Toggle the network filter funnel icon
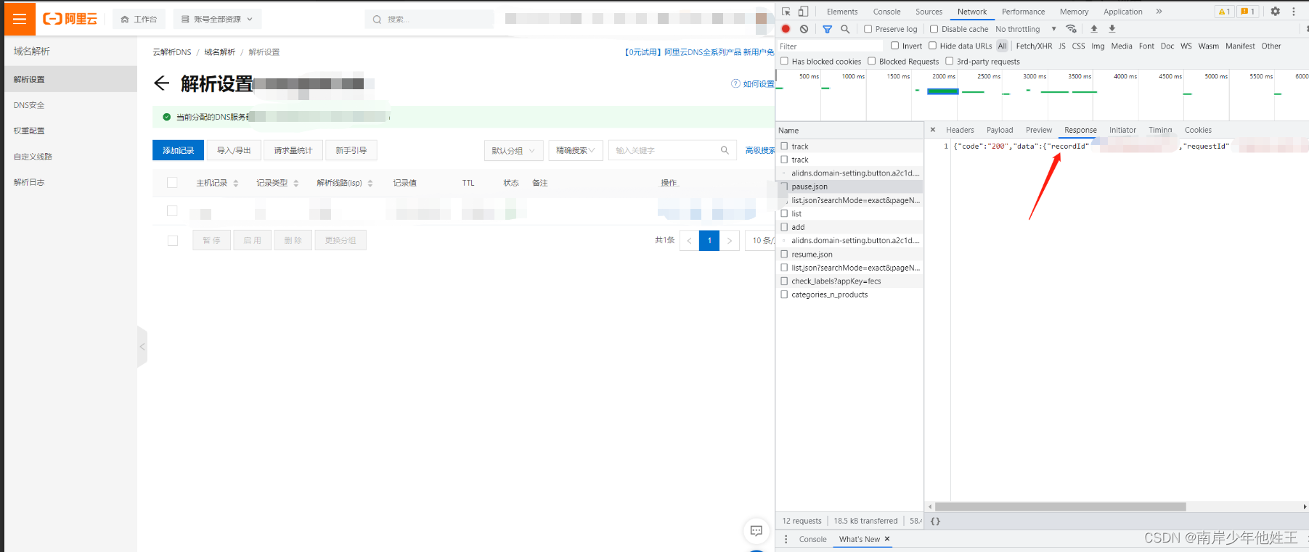Screen dimensions: 1309x552 (x=827, y=29)
